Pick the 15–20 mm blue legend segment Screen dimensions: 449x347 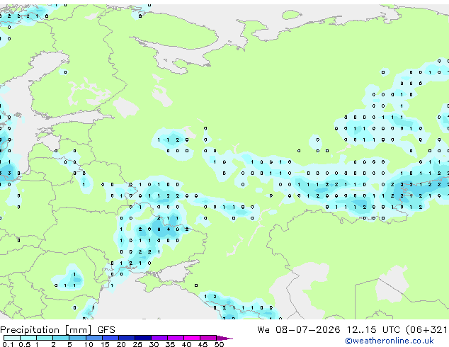click(x=110, y=338)
